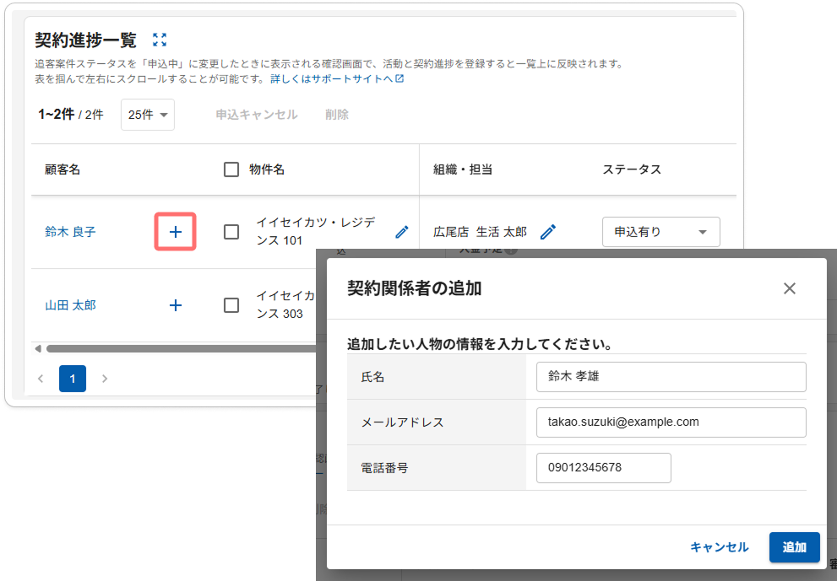Screen dimensions: 837x581
Task: Open the 25件 page size dropdown
Action: click(x=148, y=115)
